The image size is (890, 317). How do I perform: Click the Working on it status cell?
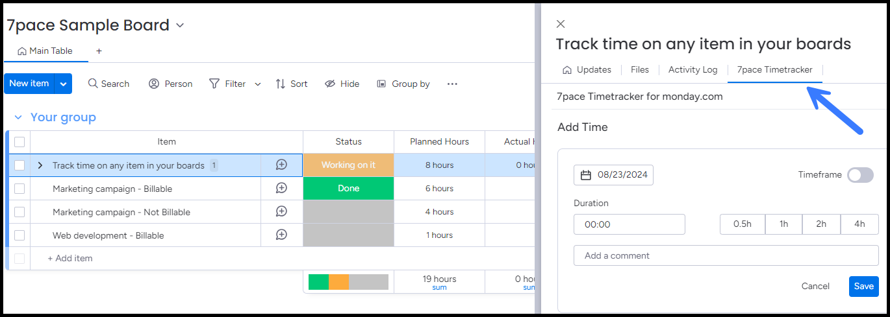[348, 165]
